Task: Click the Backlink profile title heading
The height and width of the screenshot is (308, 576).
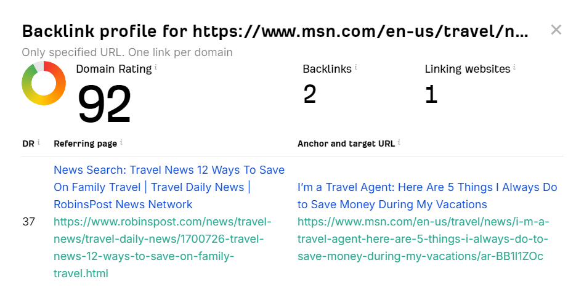Action: tap(275, 31)
